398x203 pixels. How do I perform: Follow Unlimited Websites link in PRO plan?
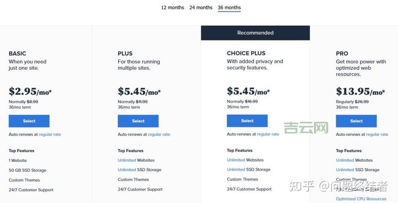345,160
